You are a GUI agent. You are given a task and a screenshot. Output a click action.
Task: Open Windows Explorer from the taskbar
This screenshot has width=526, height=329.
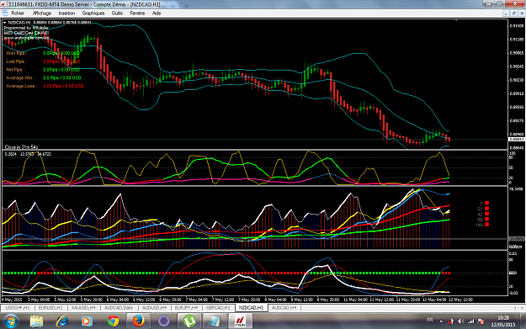coord(36,321)
